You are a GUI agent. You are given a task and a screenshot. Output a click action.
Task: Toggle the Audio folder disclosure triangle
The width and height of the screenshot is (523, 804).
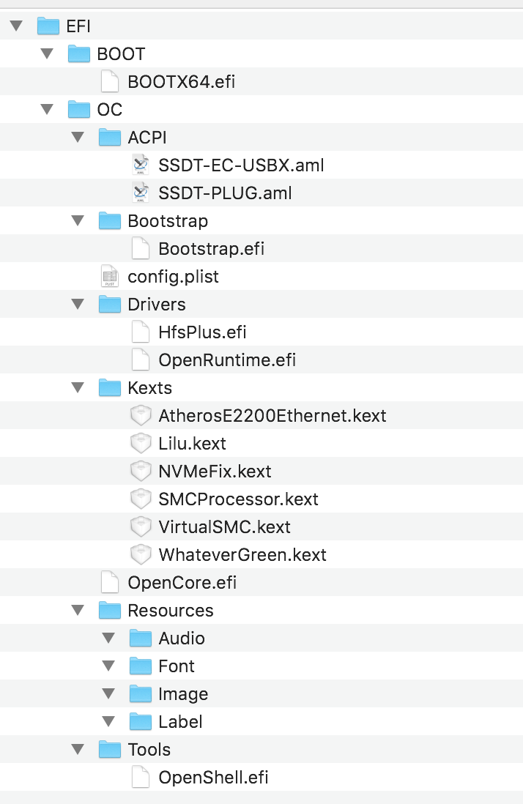[109, 639]
